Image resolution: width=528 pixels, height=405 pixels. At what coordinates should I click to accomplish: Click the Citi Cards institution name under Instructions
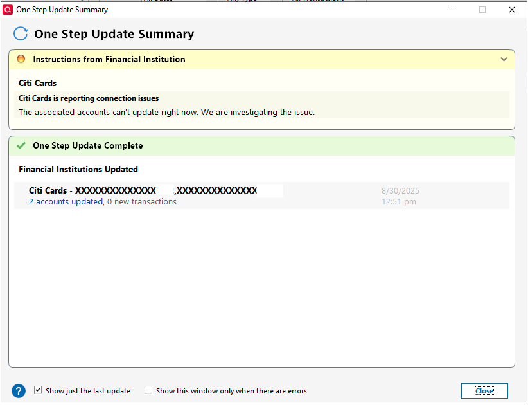(37, 83)
